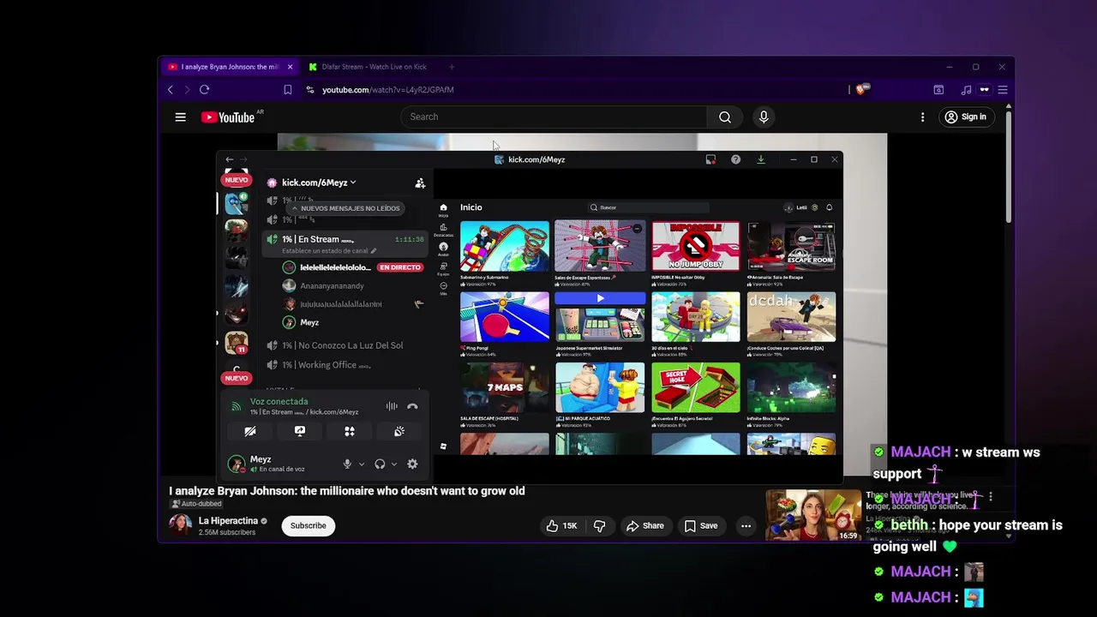Screen dimensions: 1097x617
Task: Open Roblox Avatar sidebar item
Action: pyautogui.click(x=443, y=249)
